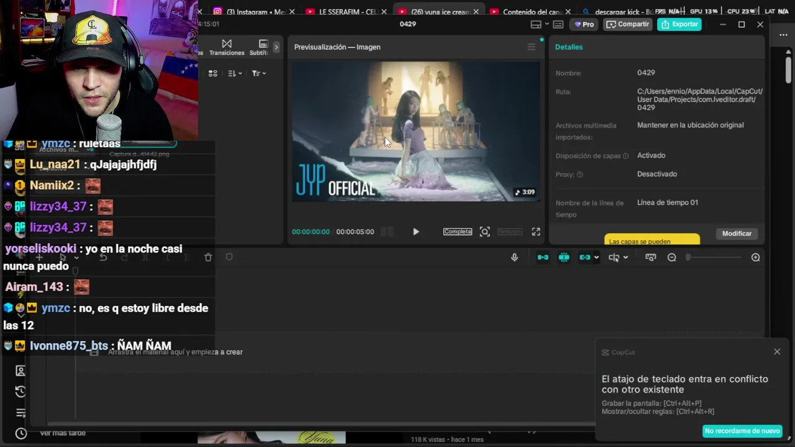Play the preview video
This screenshot has height=447, width=795.
[x=416, y=232]
